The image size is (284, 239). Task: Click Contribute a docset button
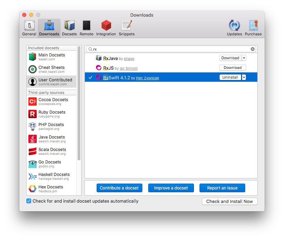coord(119,188)
